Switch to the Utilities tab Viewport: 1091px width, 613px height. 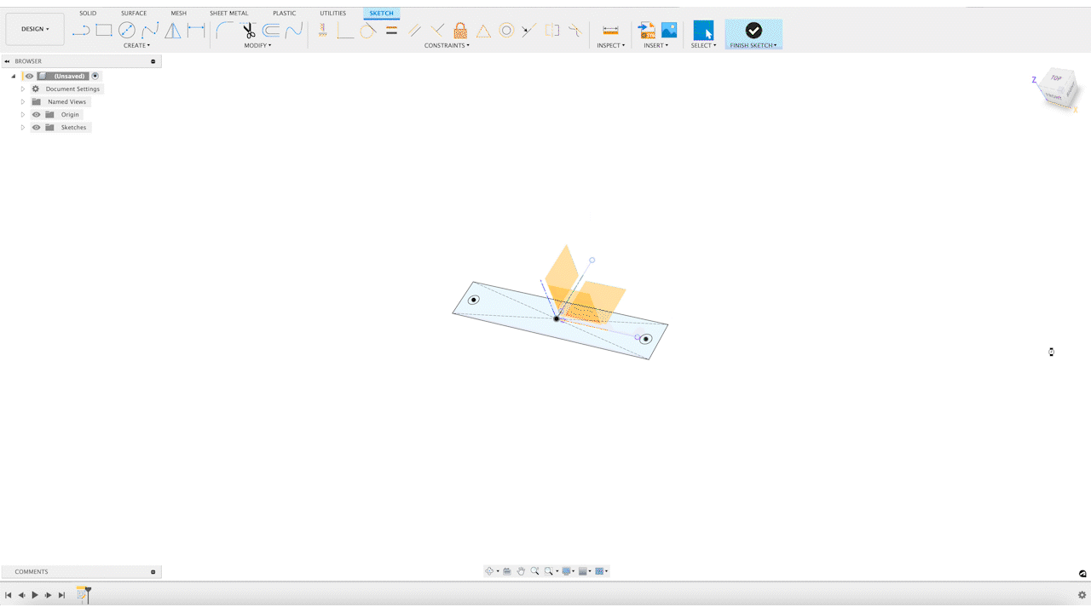[333, 13]
